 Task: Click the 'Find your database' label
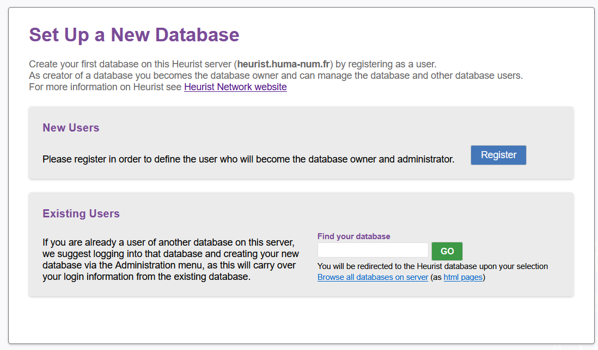(x=353, y=236)
